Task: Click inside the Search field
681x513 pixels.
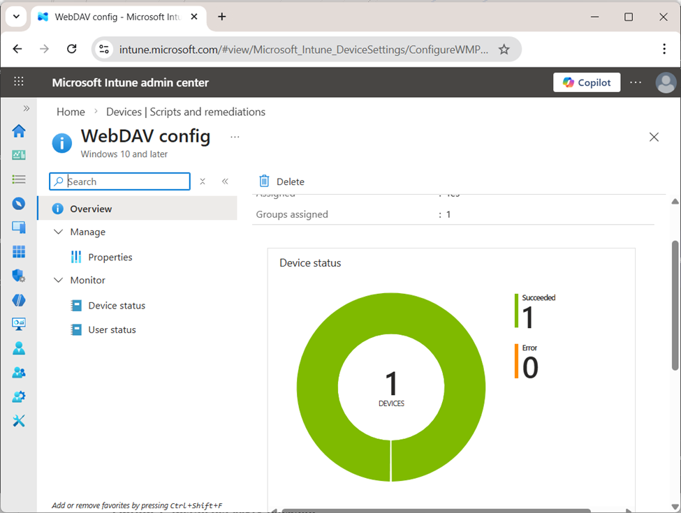Action: click(x=119, y=181)
